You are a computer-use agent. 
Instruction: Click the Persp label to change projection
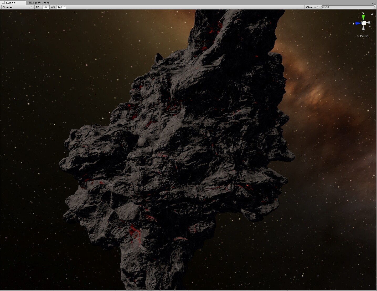[x=365, y=36]
